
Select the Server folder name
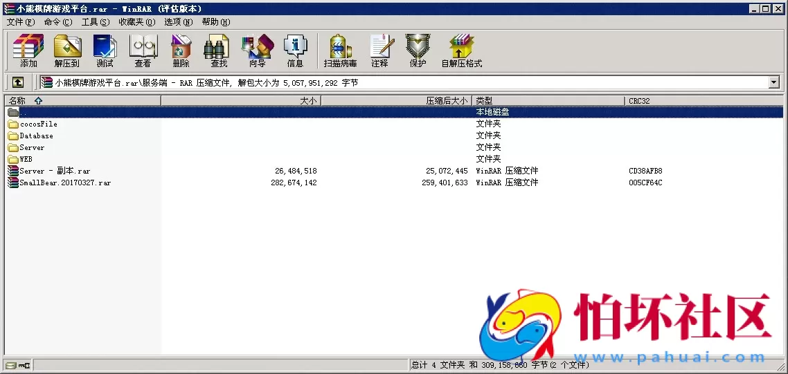pos(32,147)
